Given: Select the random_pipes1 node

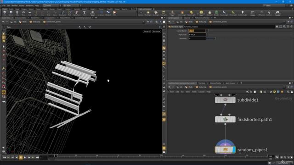Looking at the screenshot, I should click(x=225, y=150).
